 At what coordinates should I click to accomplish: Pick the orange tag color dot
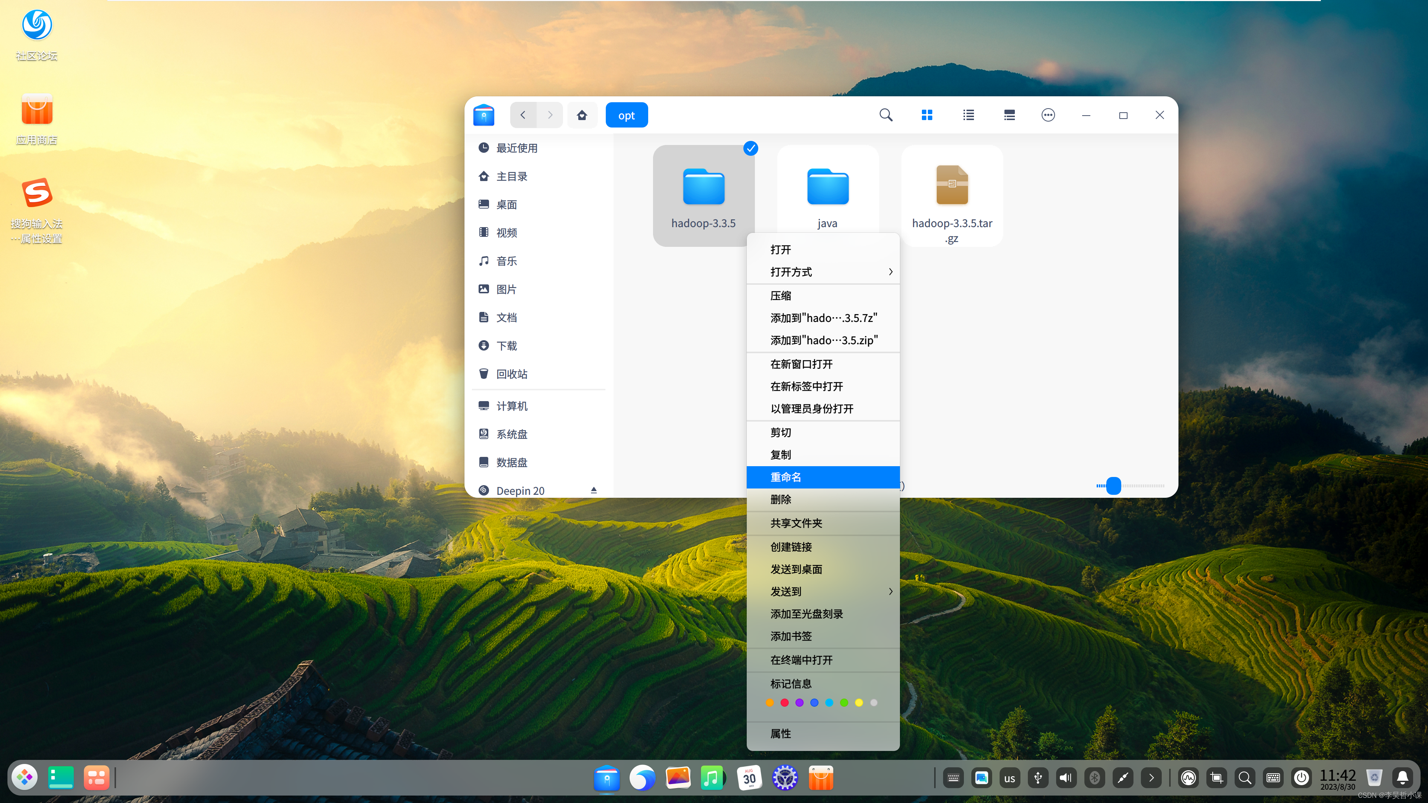point(769,703)
